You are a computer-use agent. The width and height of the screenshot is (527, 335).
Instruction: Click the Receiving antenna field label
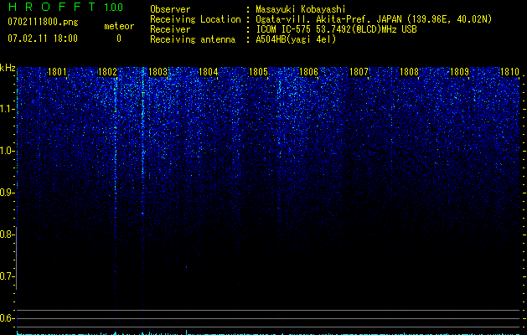[x=193, y=39]
